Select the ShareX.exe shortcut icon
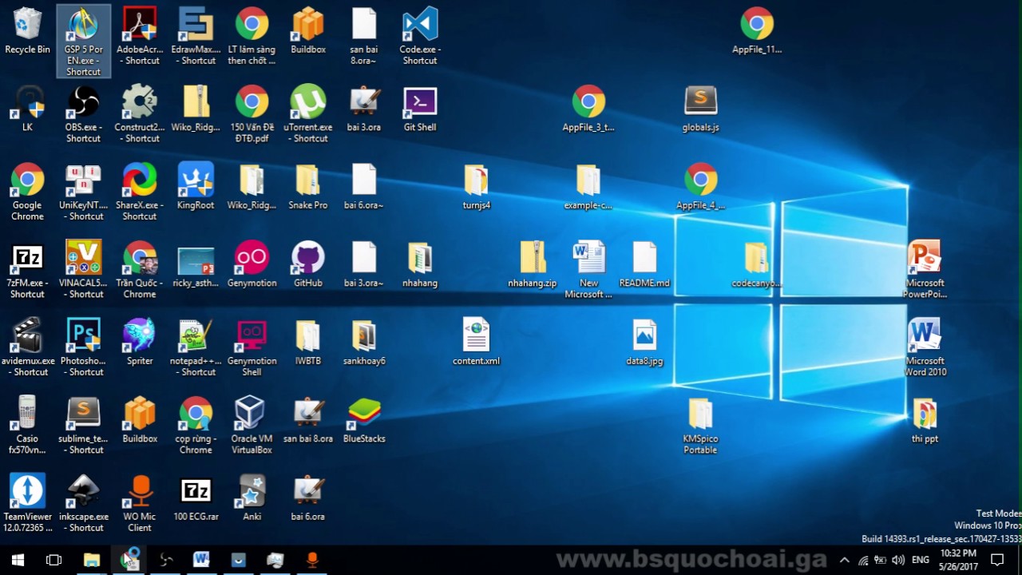This screenshot has height=575, width=1022. [x=140, y=192]
